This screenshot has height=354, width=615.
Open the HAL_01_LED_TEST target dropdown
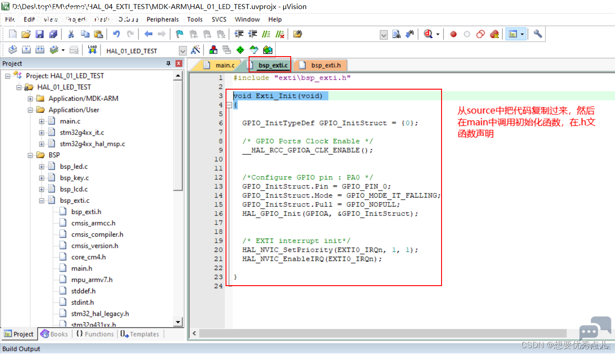coord(183,51)
